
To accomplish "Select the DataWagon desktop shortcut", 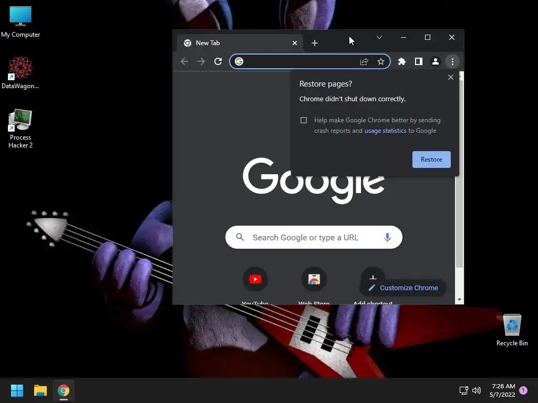I will pyautogui.click(x=20, y=72).
